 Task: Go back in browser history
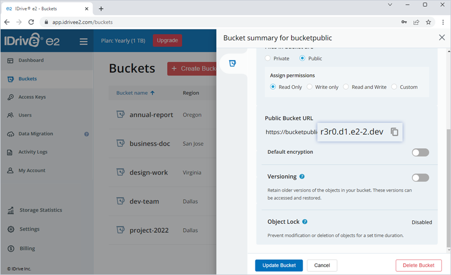click(x=7, y=22)
